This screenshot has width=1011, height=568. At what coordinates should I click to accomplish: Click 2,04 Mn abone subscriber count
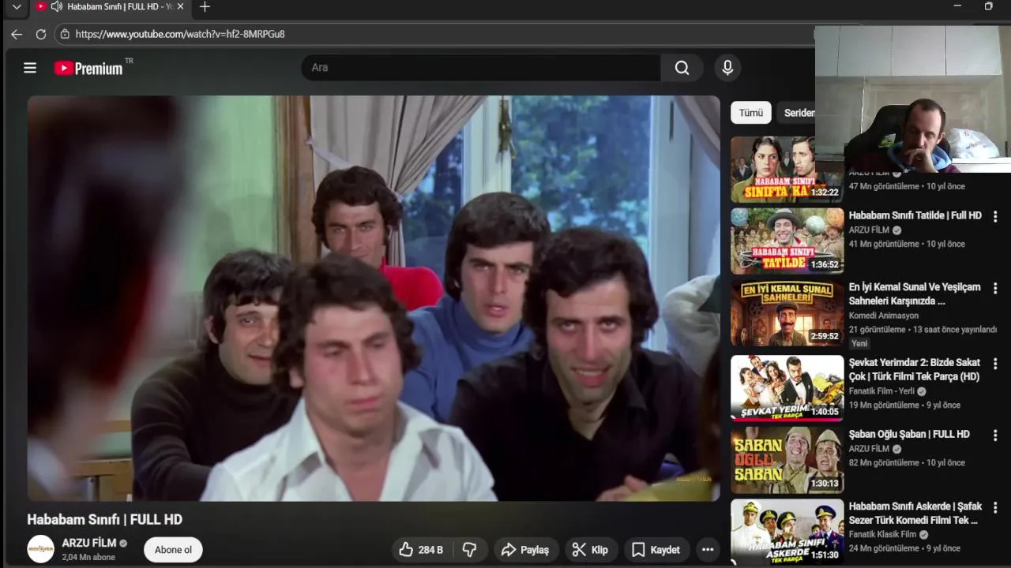(x=88, y=557)
